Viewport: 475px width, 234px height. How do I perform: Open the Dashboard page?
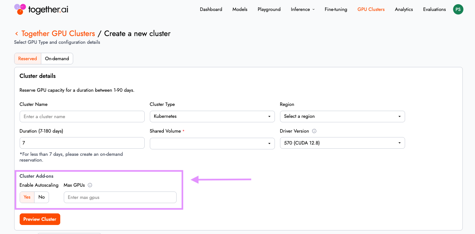[211, 9]
